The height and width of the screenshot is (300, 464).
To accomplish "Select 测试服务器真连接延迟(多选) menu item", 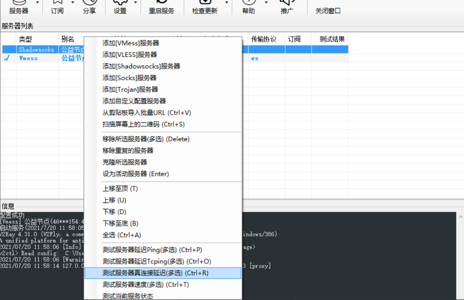I will (x=163, y=273).
